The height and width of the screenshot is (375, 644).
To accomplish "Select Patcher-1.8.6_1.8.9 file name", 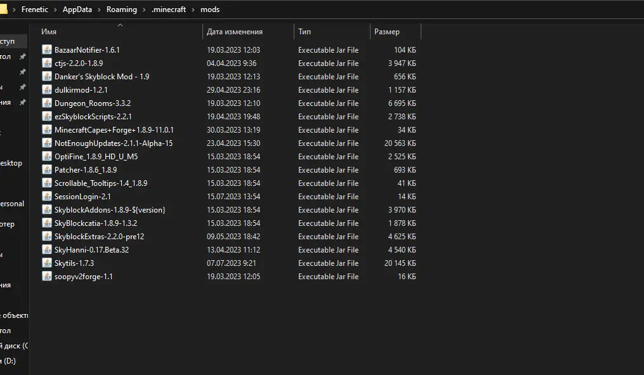I will [86, 170].
